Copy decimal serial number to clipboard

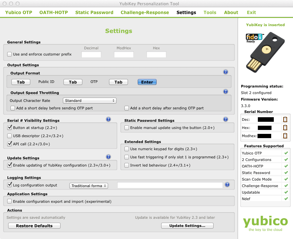(285, 119)
